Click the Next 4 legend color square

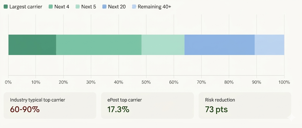50,6
